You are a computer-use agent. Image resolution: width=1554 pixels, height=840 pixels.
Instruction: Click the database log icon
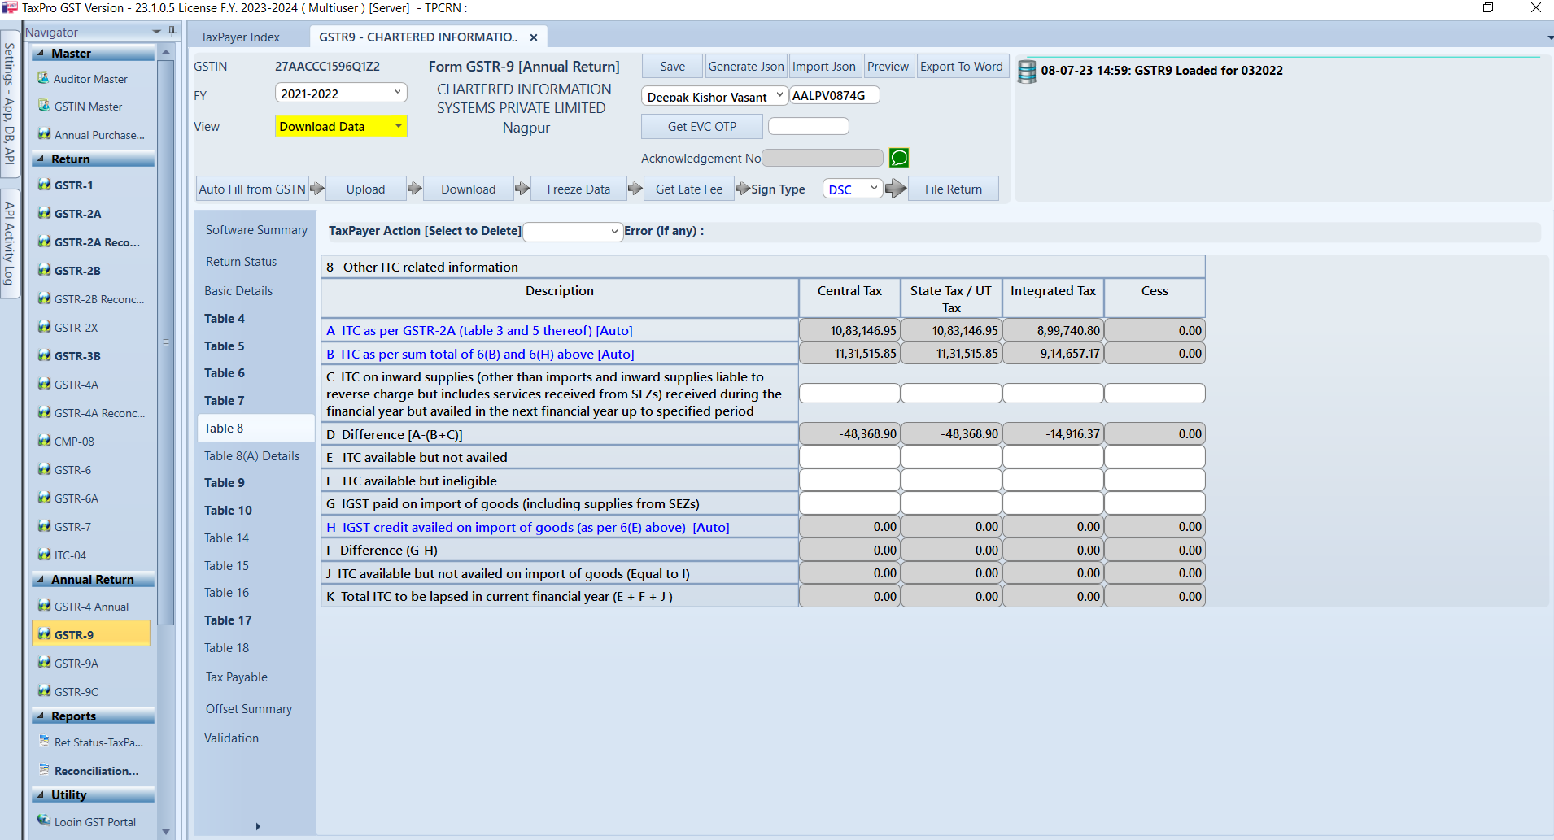point(1027,71)
